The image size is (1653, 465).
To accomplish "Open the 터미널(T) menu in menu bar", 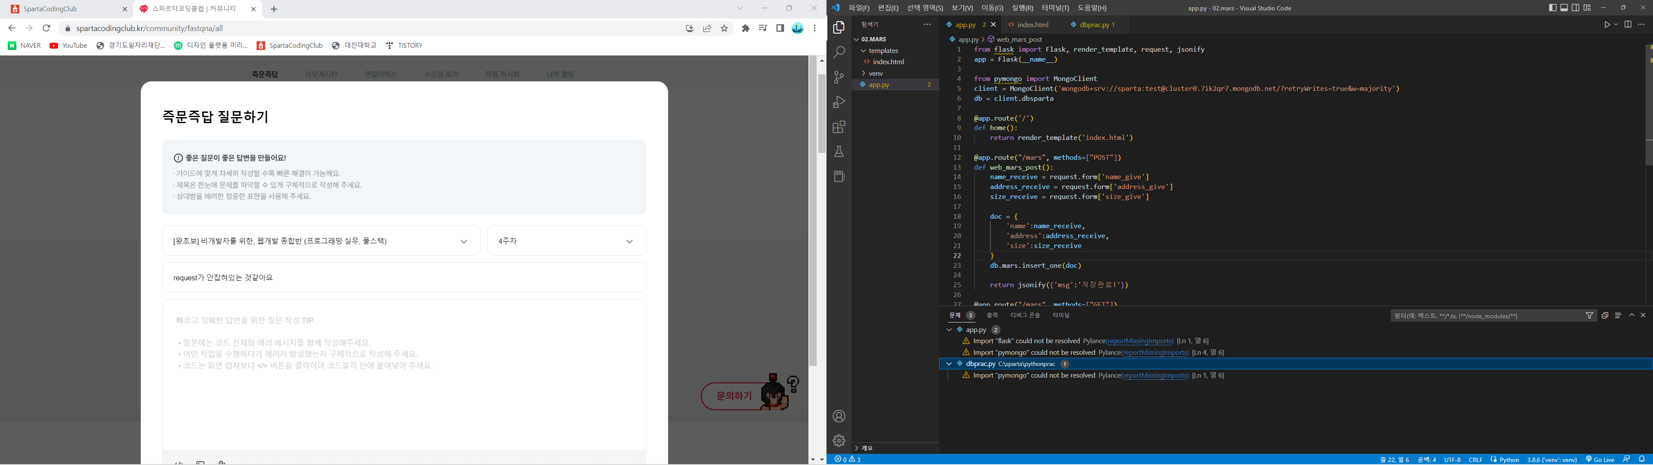I will pyautogui.click(x=1055, y=8).
